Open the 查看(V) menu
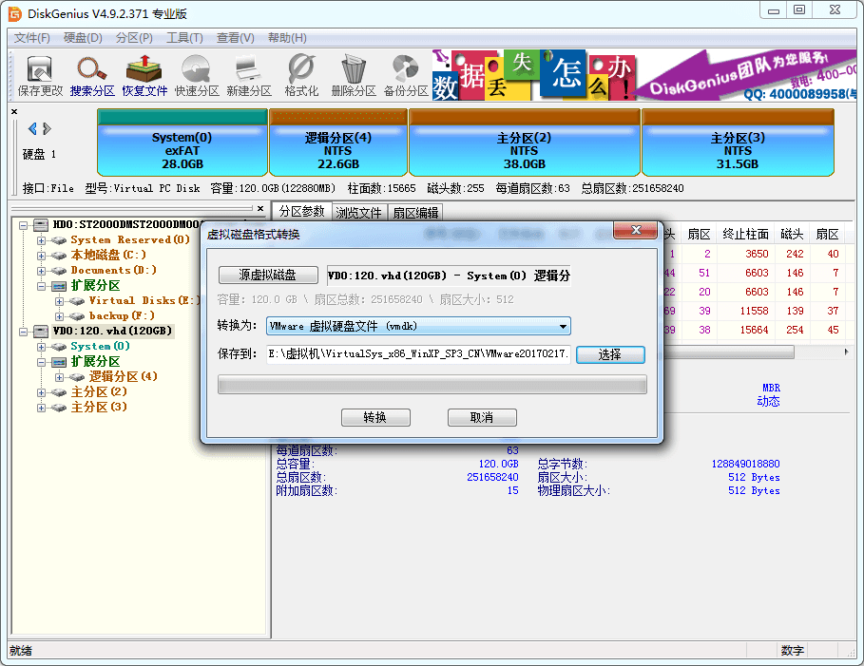This screenshot has width=864, height=666. pyautogui.click(x=236, y=38)
